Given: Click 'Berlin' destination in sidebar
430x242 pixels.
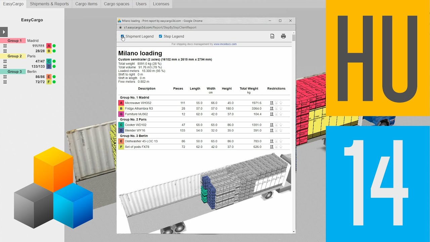Looking at the screenshot, I should pyautogui.click(x=32, y=72).
